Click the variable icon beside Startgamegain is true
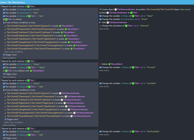The height and width of the screenshot is (140, 194). [x=4, y=10]
